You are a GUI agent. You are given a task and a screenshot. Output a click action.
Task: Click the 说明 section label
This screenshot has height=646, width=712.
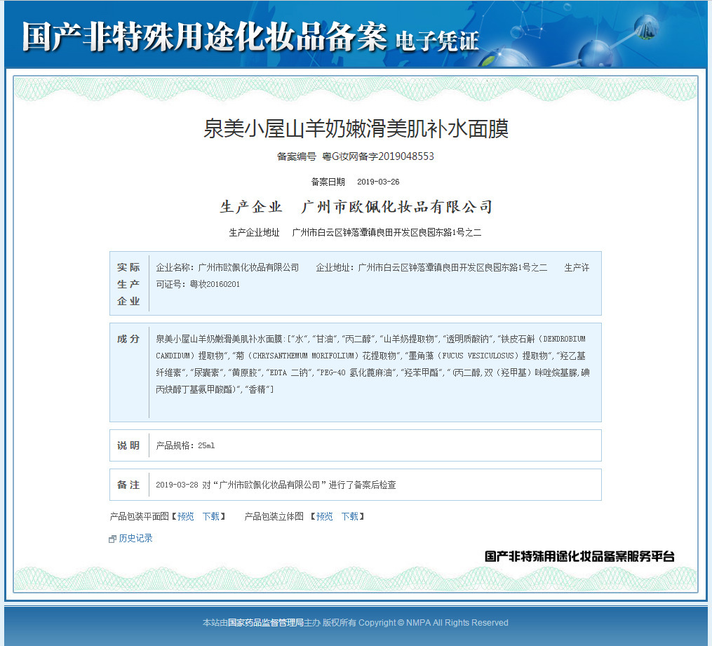pos(128,445)
